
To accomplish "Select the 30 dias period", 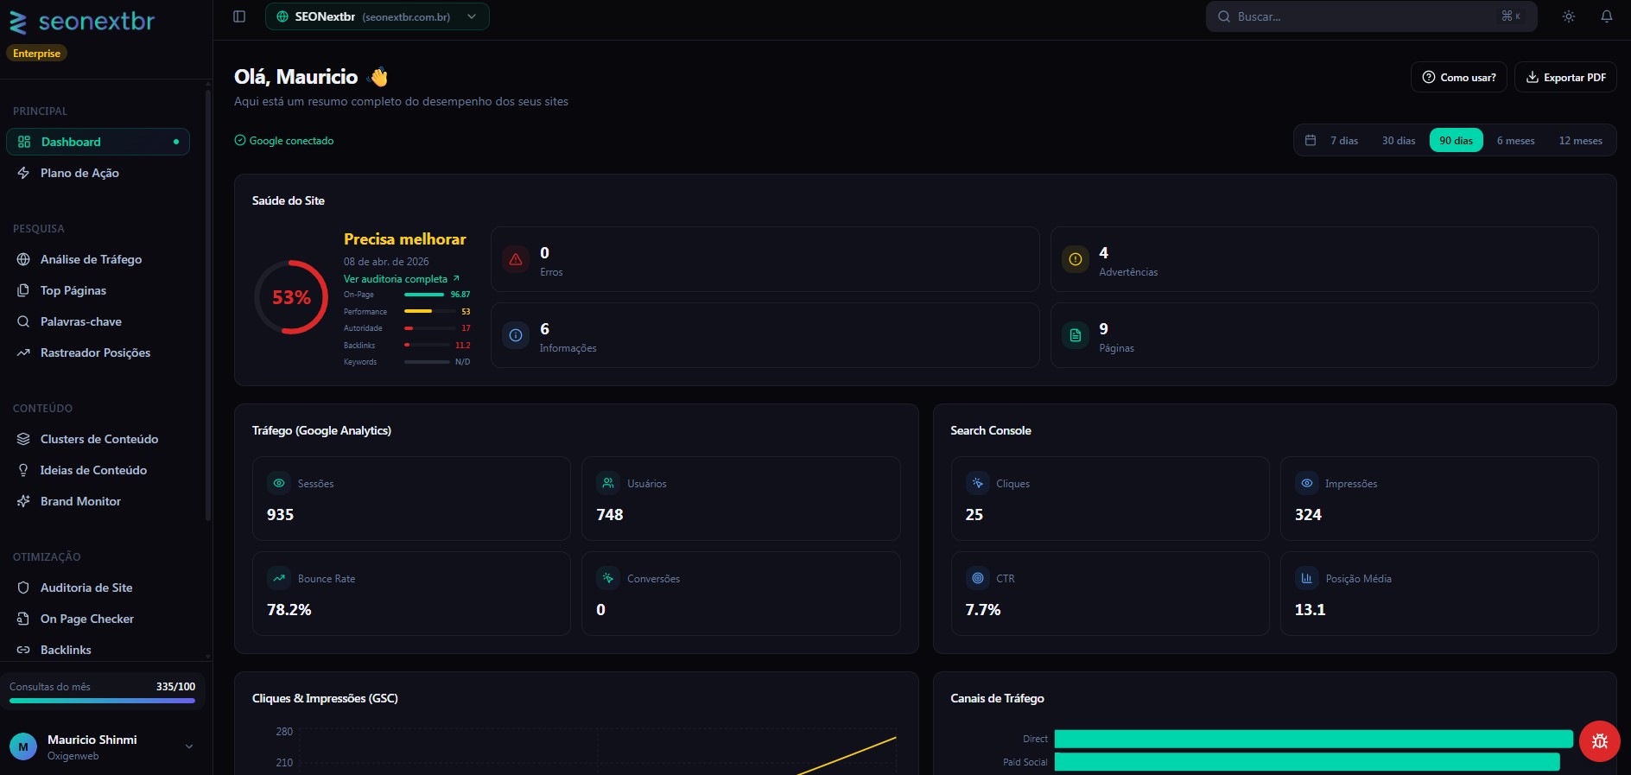I will click(1399, 141).
